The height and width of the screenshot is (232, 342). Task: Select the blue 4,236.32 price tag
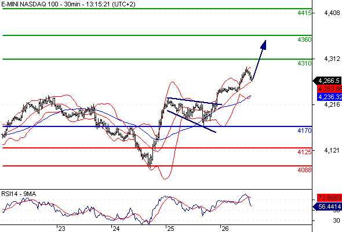coord(330,97)
